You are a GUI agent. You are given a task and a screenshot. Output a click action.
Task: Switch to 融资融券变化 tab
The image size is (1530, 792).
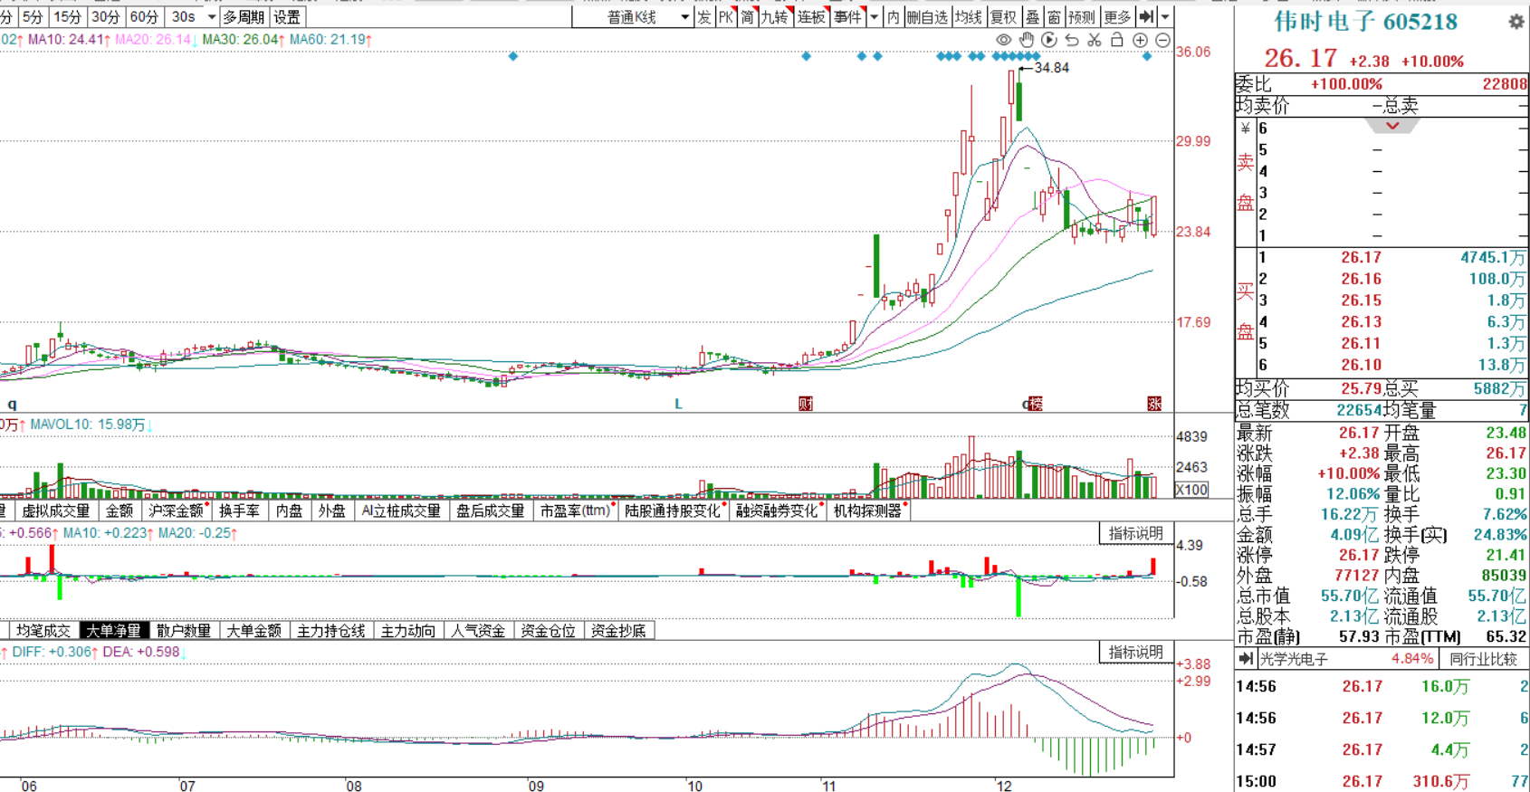(x=778, y=511)
